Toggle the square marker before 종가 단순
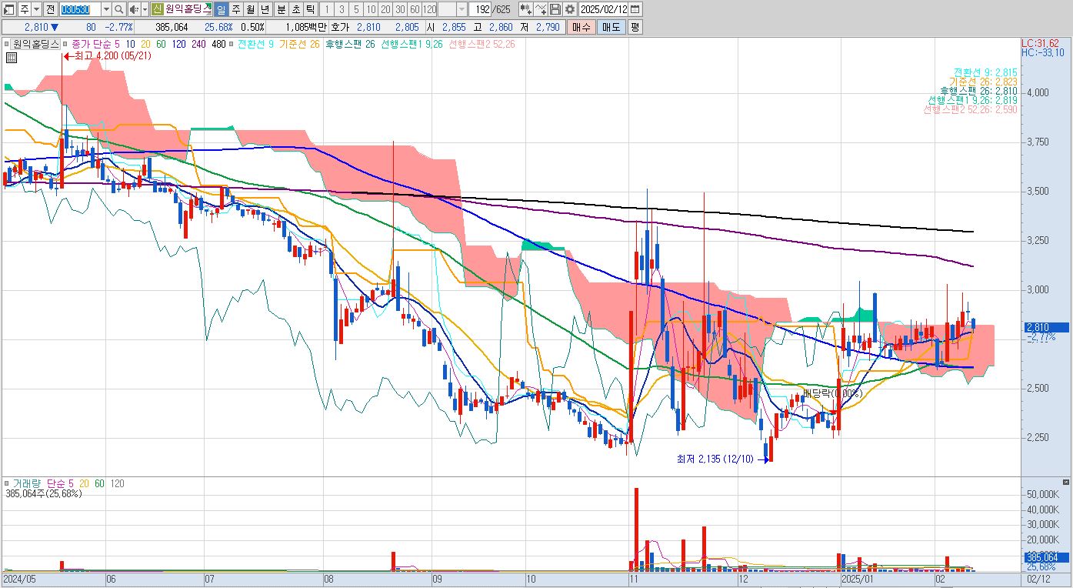Viewport: 1073px width, 588px height. coord(65,44)
